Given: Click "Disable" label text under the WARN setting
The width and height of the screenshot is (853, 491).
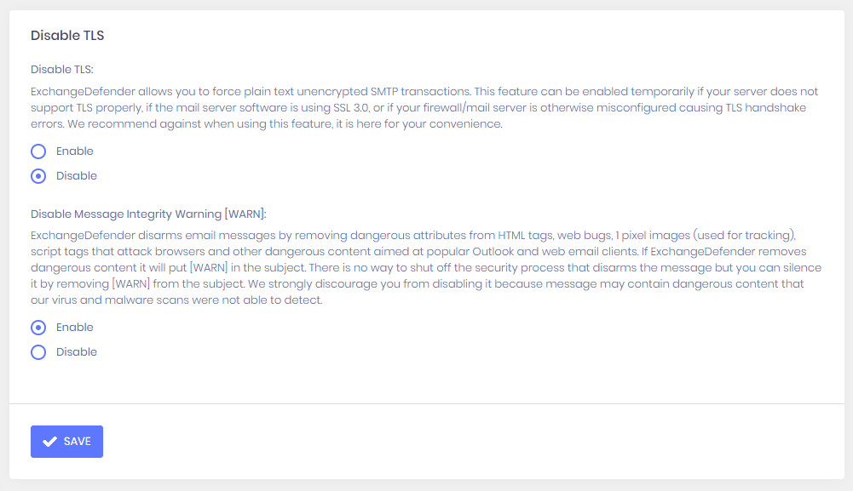Looking at the screenshot, I should point(77,352).
